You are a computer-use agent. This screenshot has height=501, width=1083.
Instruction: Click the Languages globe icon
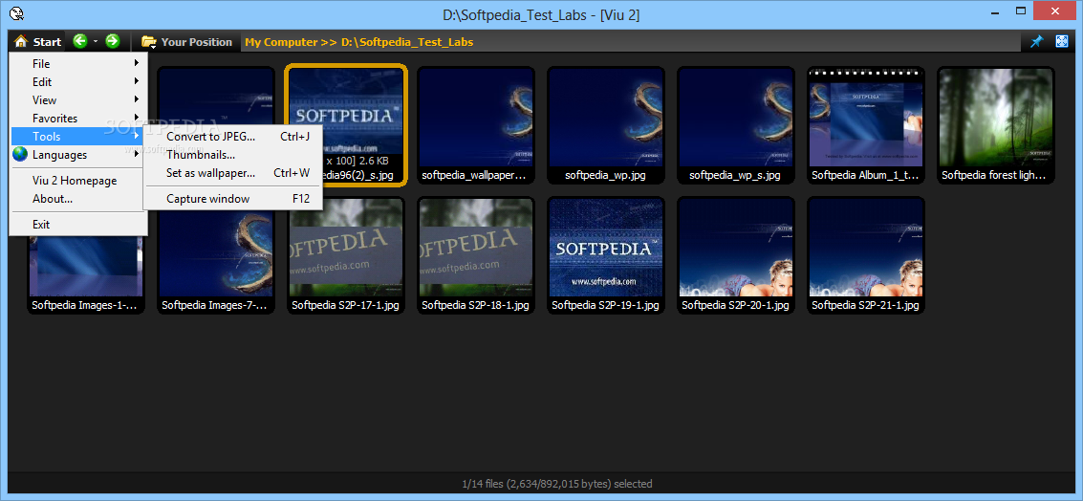(x=20, y=154)
